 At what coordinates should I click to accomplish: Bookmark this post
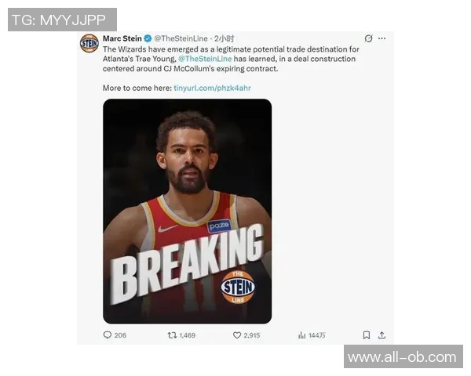click(x=367, y=335)
